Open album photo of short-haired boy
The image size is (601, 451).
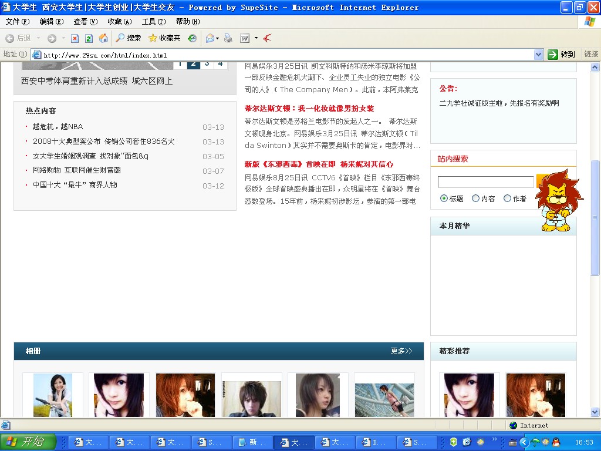(252, 399)
